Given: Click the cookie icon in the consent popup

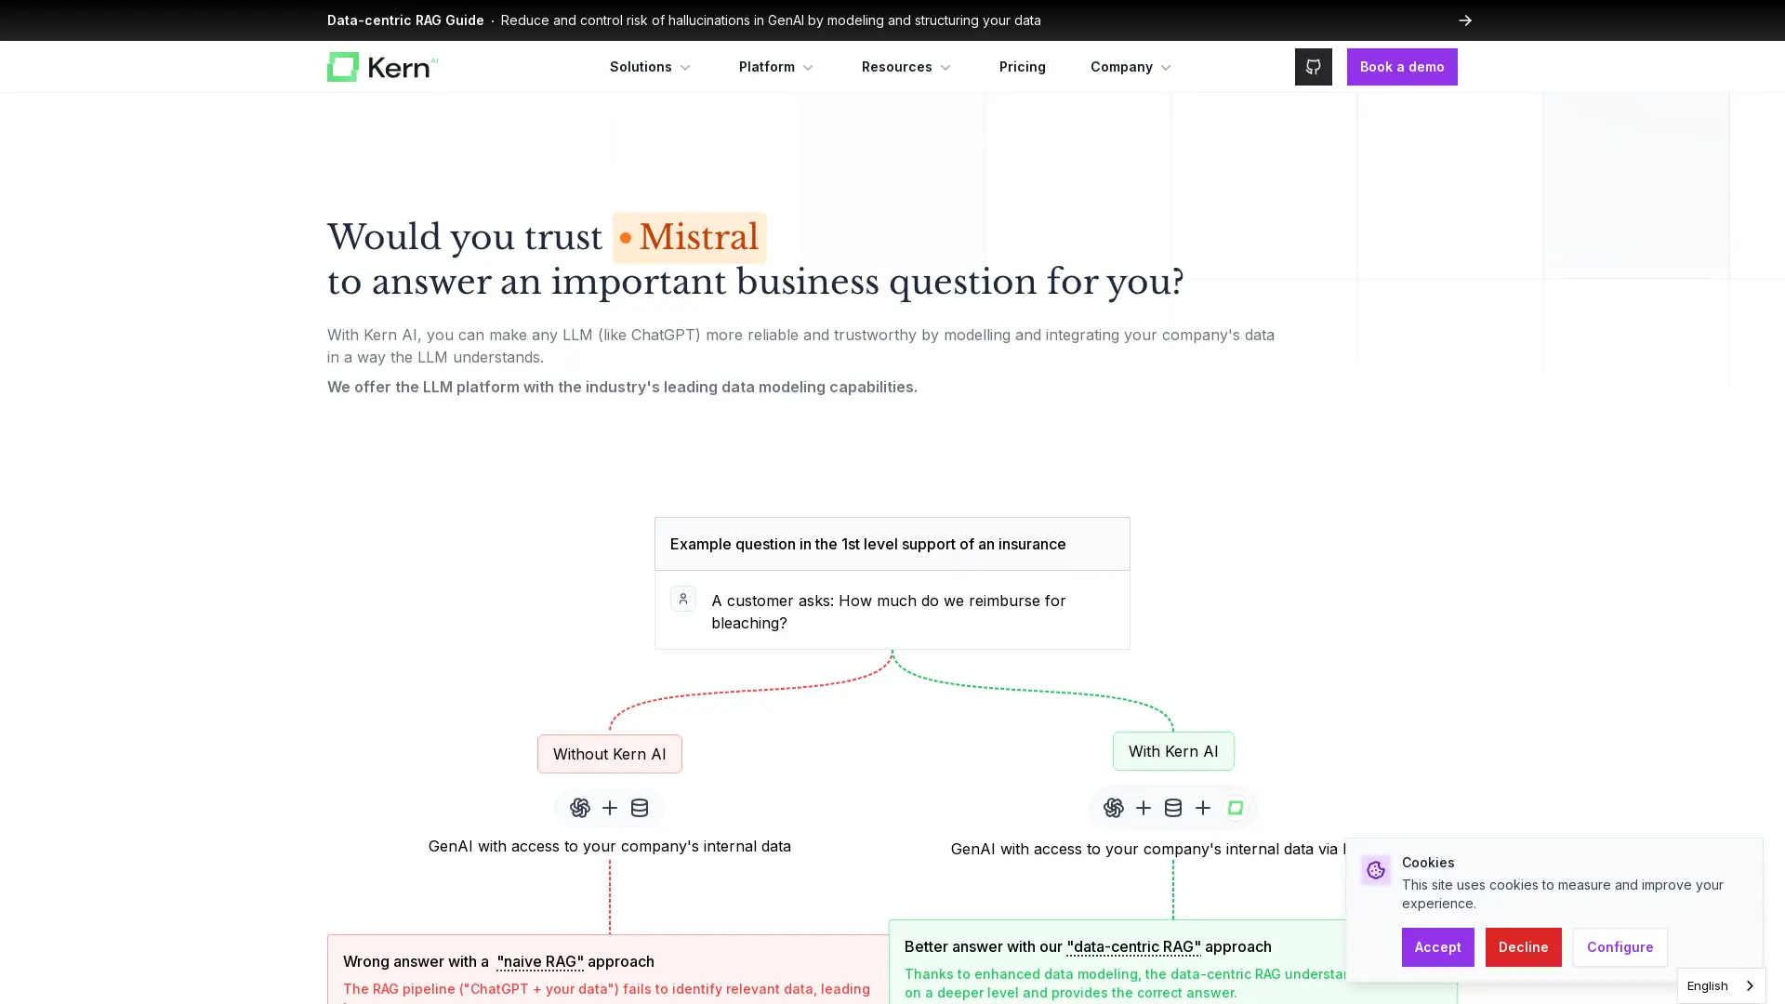Looking at the screenshot, I should click(1376, 869).
